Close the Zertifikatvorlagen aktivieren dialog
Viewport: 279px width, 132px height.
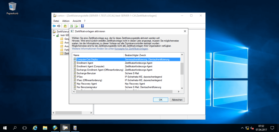point(185,31)
